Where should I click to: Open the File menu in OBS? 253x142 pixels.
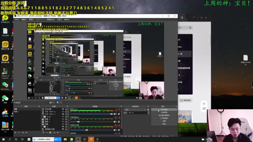[17, 20]
